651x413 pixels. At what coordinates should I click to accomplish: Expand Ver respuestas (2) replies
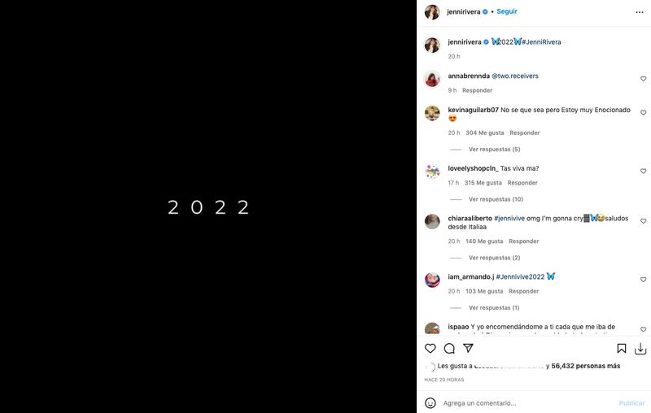[494, 258]
